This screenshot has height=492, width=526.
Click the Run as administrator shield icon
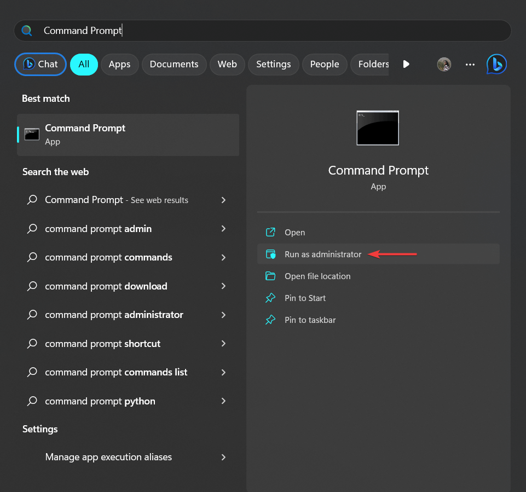point(270,254)
